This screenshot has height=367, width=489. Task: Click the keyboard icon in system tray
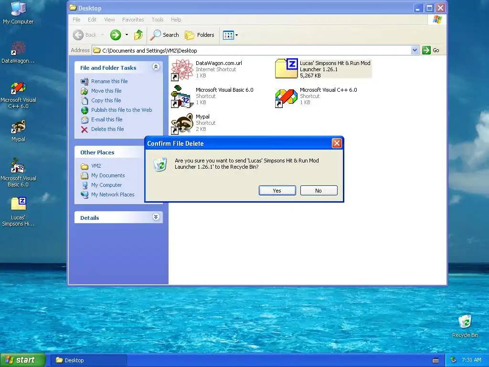click(x=436, y=360)
